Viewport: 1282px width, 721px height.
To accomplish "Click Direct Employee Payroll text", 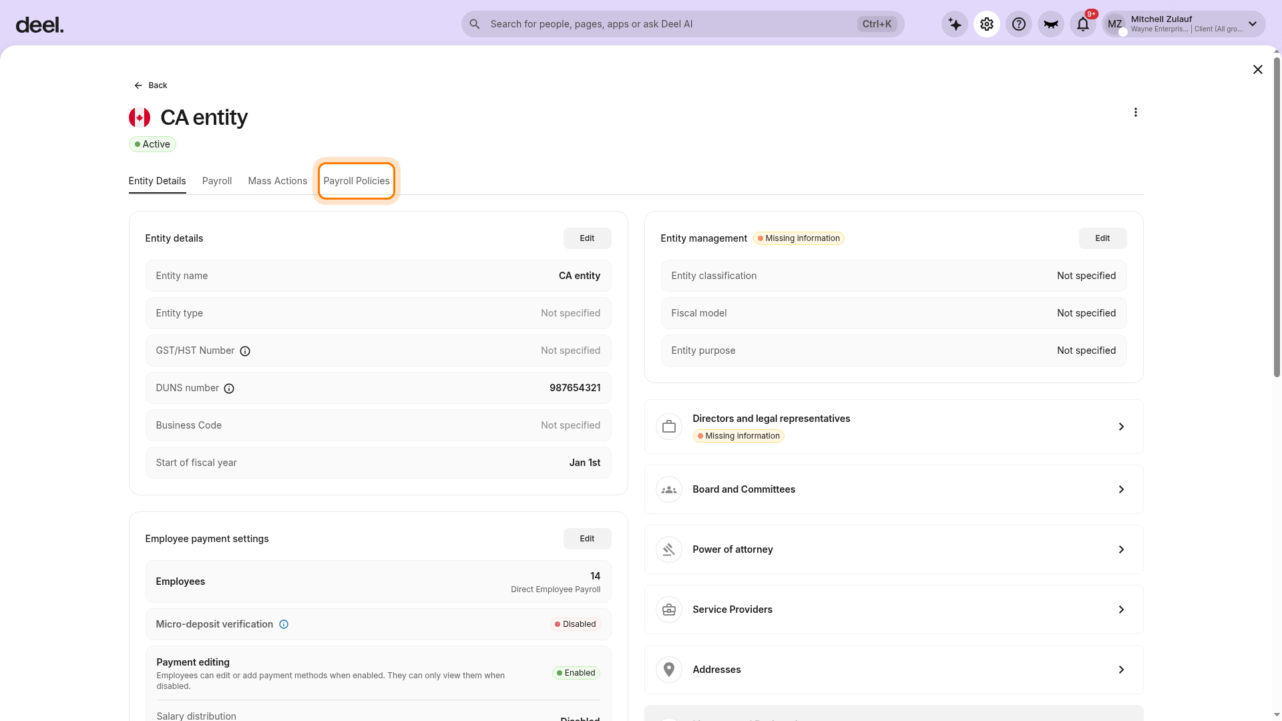I will pos(556,589).
